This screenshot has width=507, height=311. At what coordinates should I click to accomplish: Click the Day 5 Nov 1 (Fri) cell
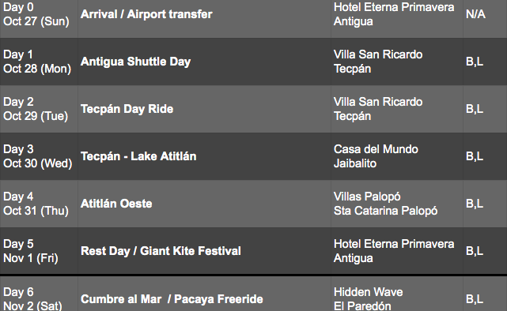pos(39,251)
